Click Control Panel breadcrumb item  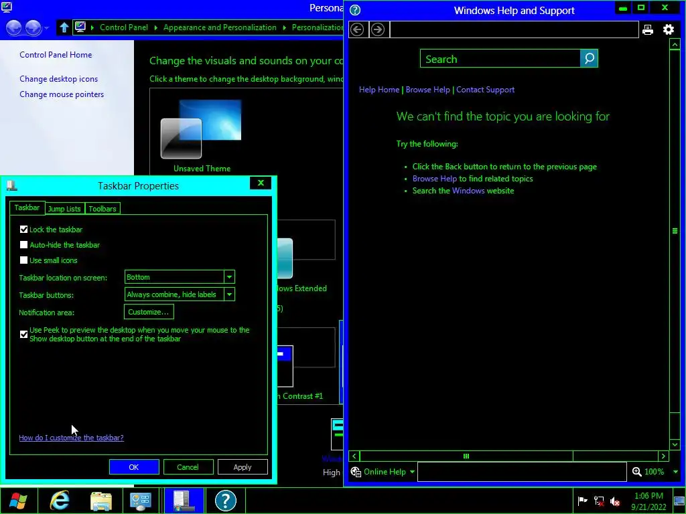pos(124,27)
